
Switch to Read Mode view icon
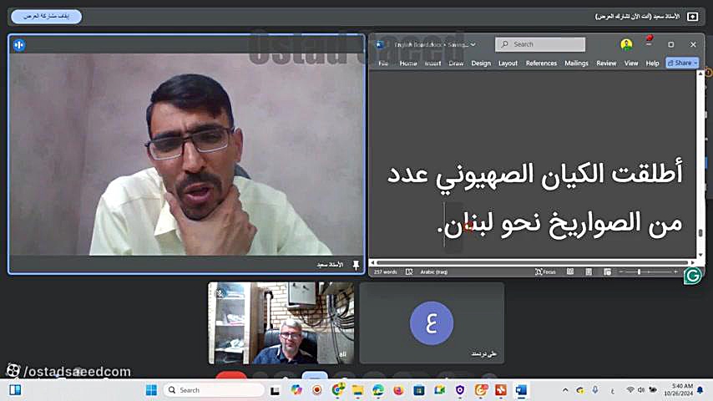coord(570,272)
